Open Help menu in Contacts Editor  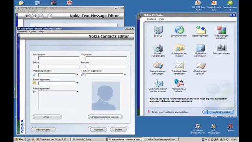[x=41, y=32]
